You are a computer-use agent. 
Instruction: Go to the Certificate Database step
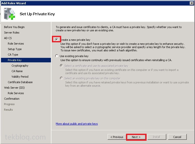tap(20, 82)
